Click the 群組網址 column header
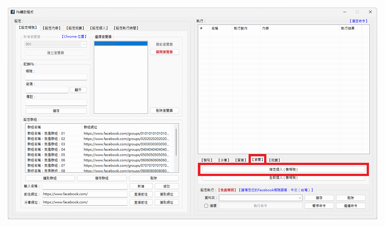Viewport: 385px width, 227px height. click(127, 127)
